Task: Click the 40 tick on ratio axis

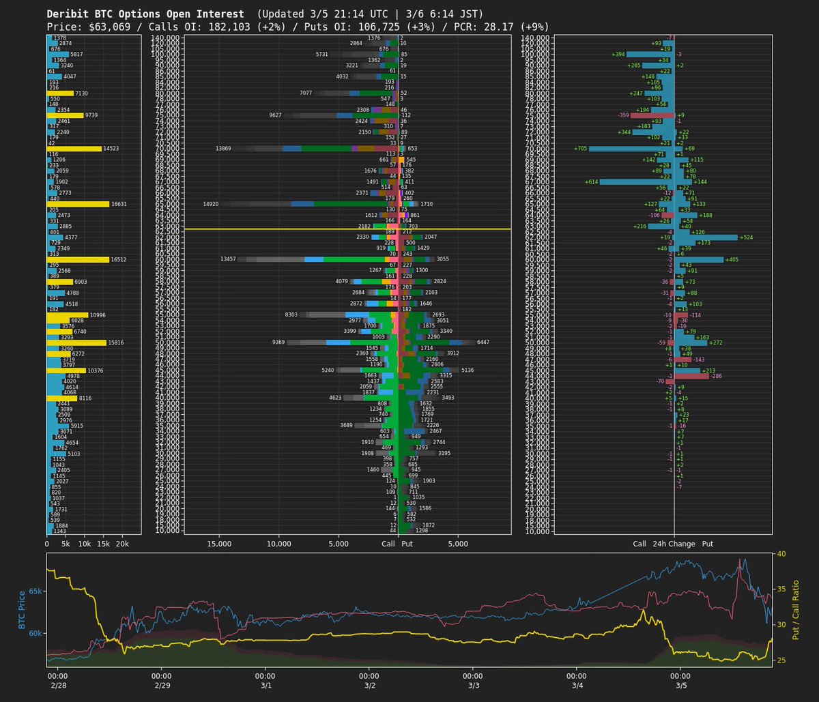Action: coord(781,554)
